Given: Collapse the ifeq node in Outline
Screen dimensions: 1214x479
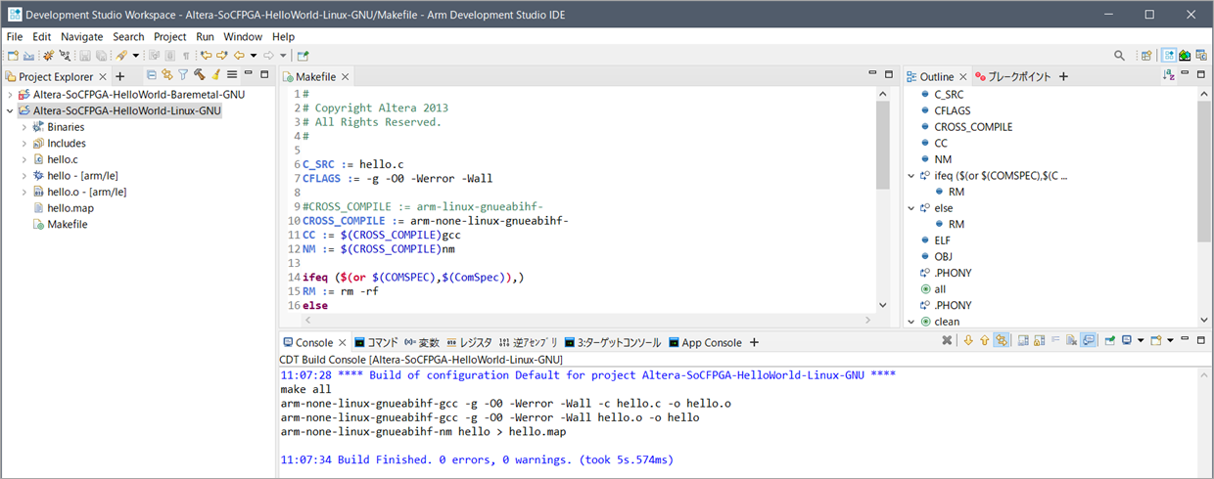Looking at the screenshot, I should click(911, 176).
